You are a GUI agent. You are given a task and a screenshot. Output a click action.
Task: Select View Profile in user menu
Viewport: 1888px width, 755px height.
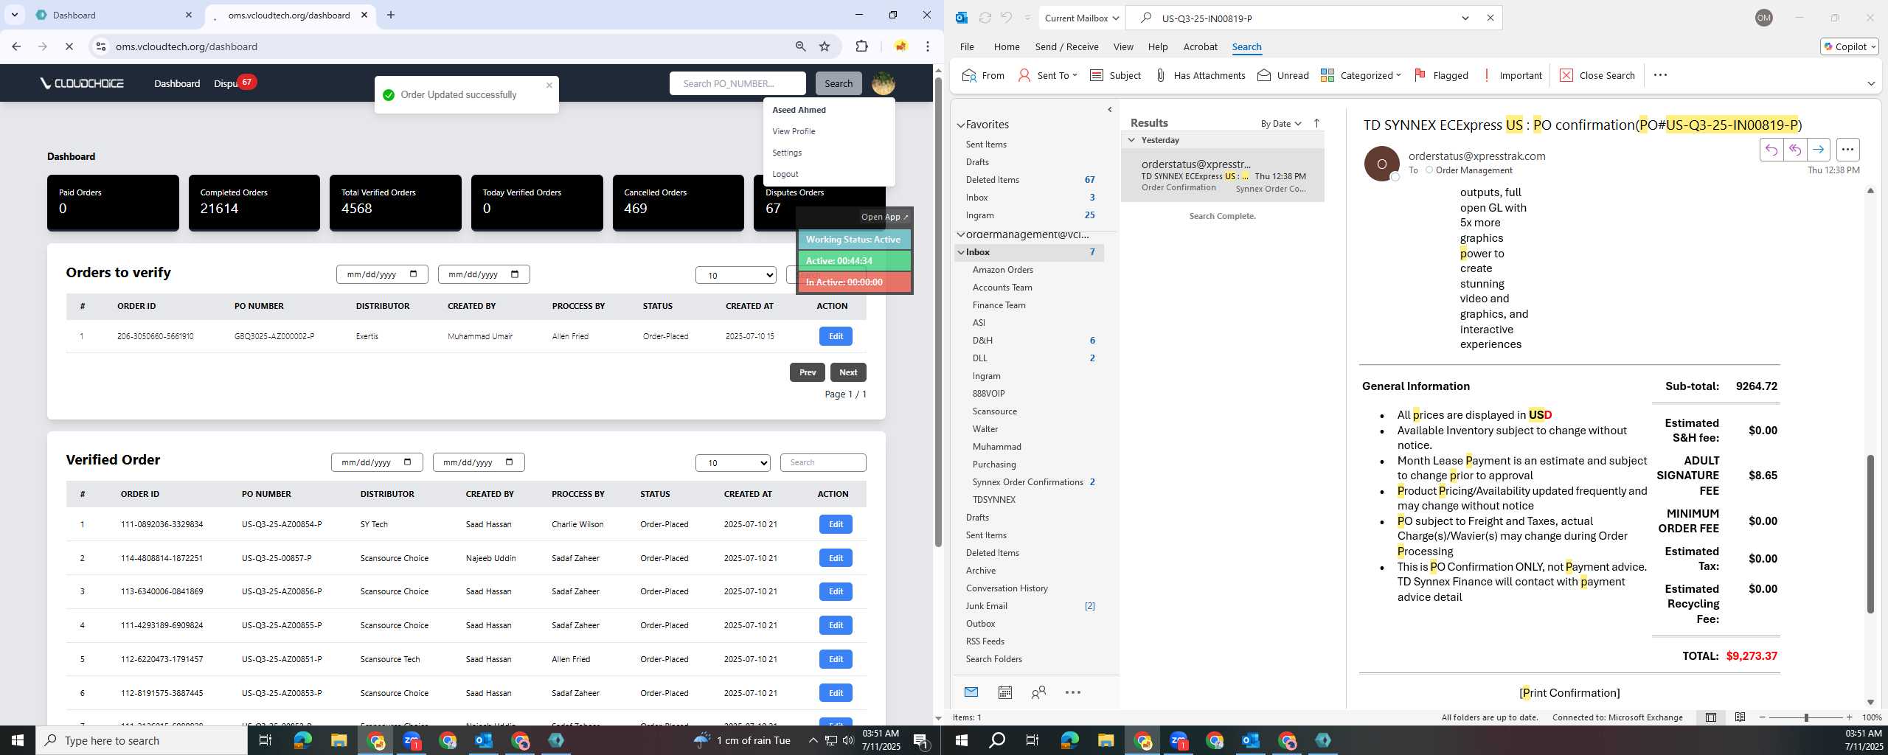pos(794,131)
